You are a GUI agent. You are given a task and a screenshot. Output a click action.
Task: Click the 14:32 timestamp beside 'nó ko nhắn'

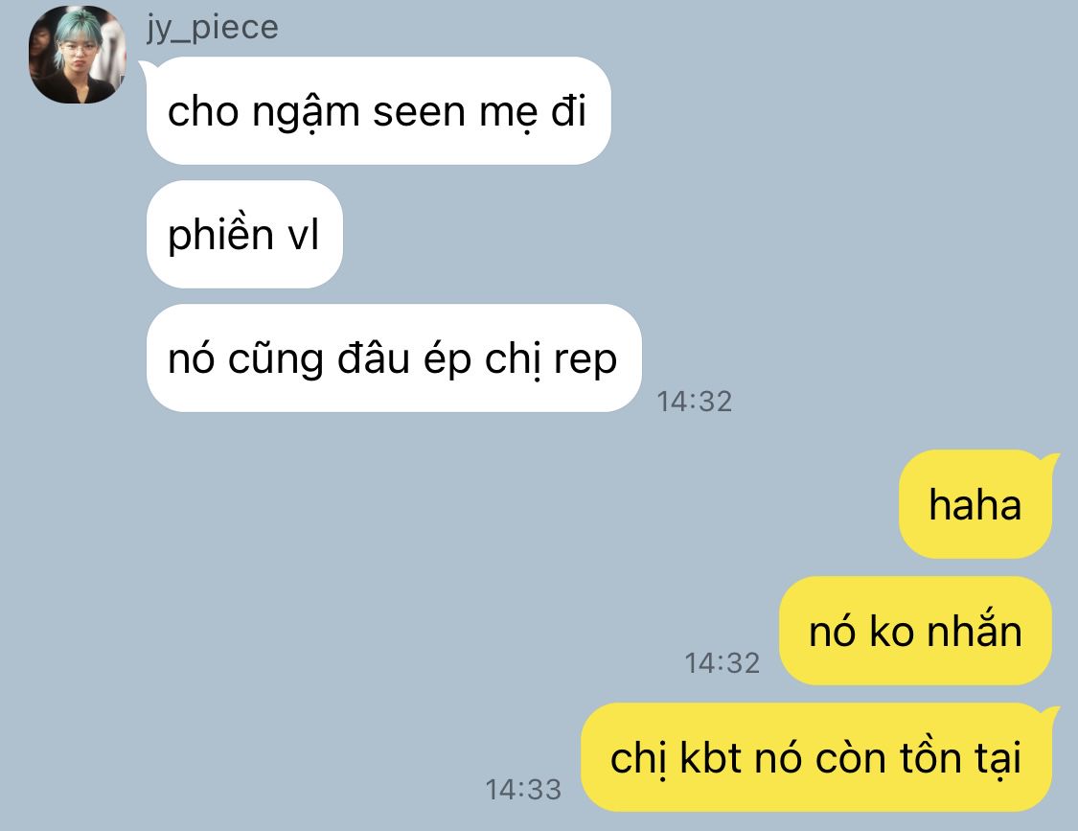click(722, 662)
